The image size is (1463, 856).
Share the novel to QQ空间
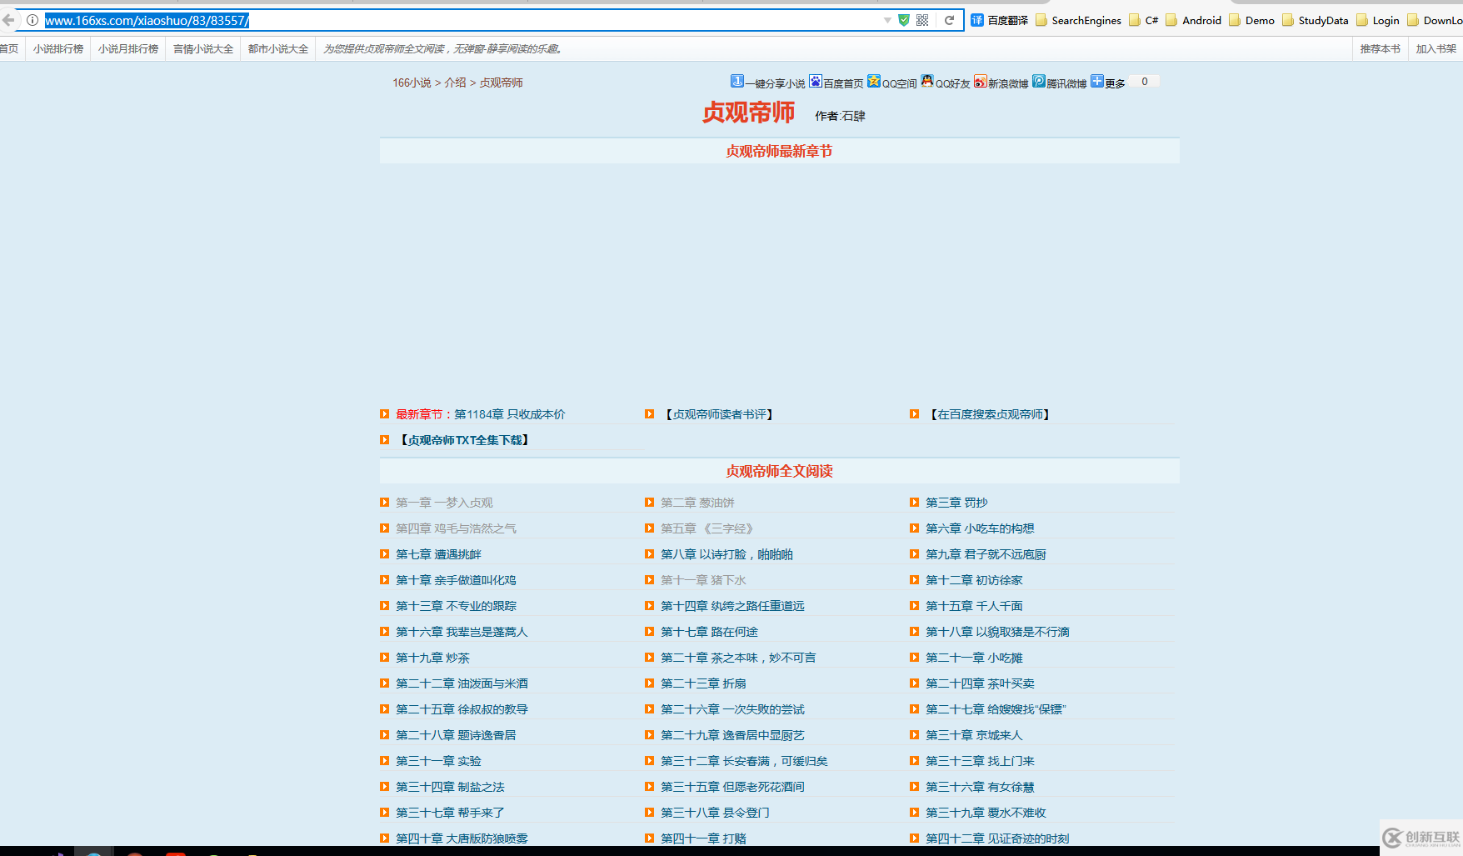(891, 82)
